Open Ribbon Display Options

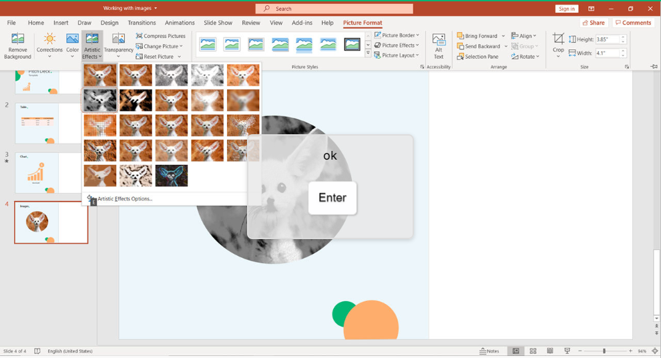591,9
